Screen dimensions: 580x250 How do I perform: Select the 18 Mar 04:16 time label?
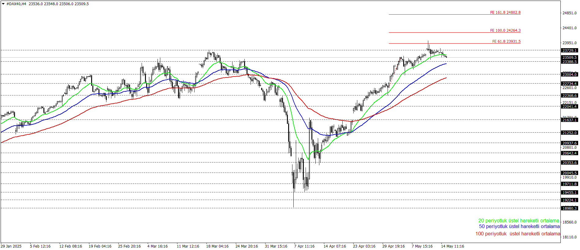click(217, 246)
